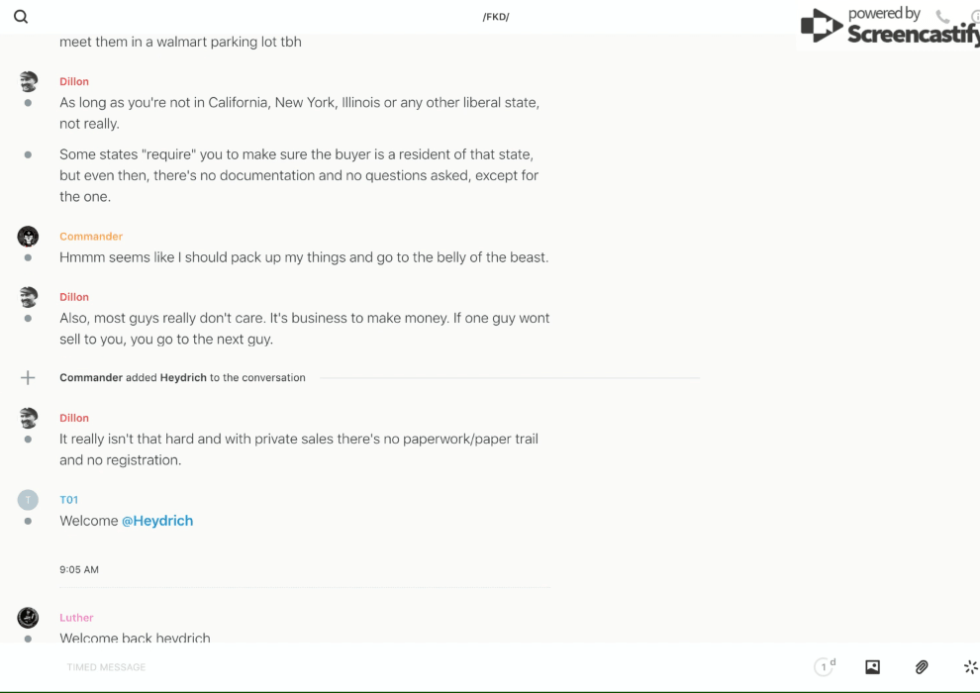
Task: Type in the Timed Message input field
Action: coord(396,667)
